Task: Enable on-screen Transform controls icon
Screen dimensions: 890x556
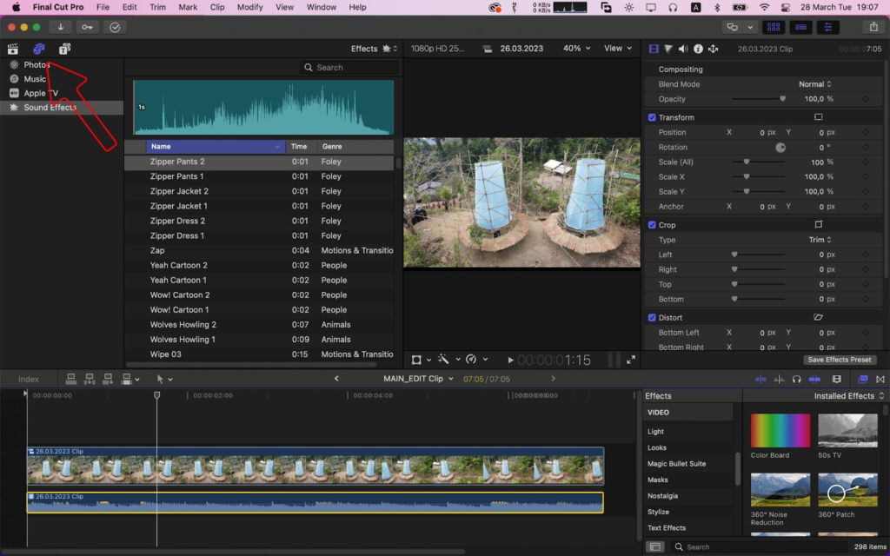Action: click(818, 117)
